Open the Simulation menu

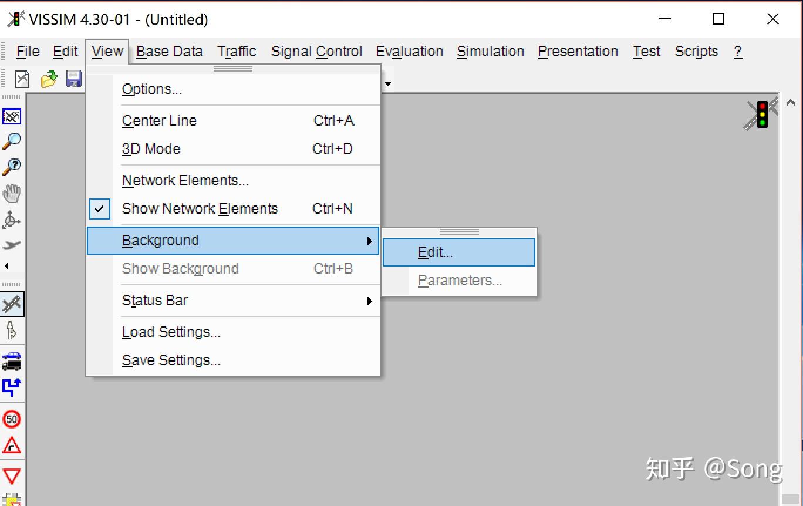coord(490,52)
